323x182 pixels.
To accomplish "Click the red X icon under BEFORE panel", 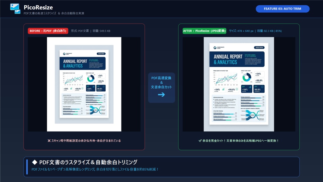I will 49,141.
